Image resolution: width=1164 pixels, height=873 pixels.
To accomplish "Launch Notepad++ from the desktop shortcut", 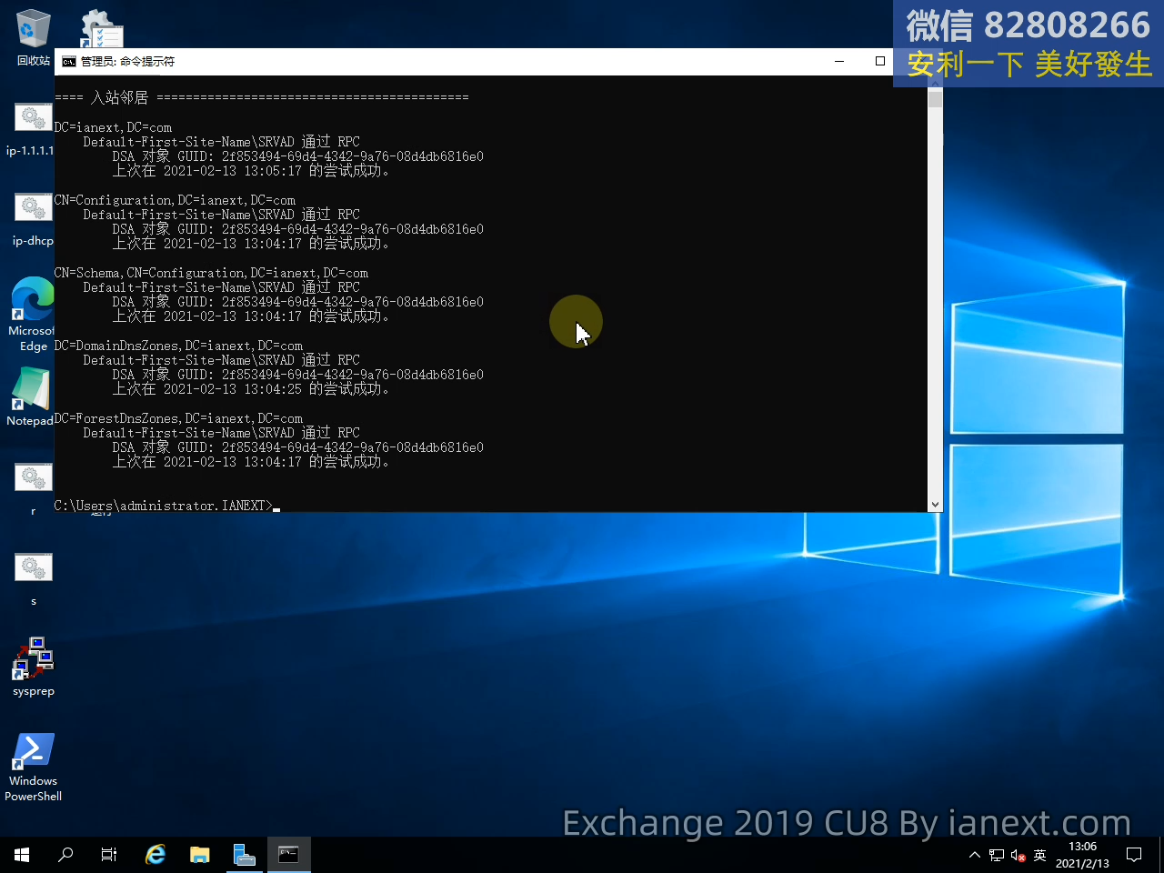I will point(31,396).
